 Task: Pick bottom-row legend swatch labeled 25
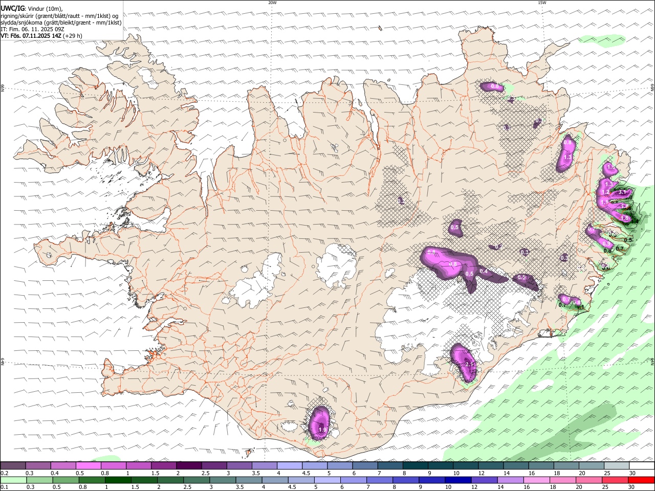click(615, 480)
